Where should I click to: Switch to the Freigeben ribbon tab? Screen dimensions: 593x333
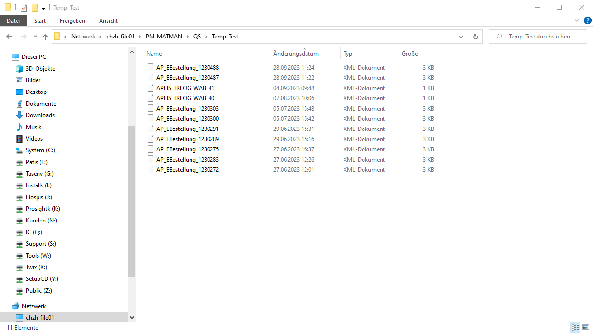click(x=73, y=21)
